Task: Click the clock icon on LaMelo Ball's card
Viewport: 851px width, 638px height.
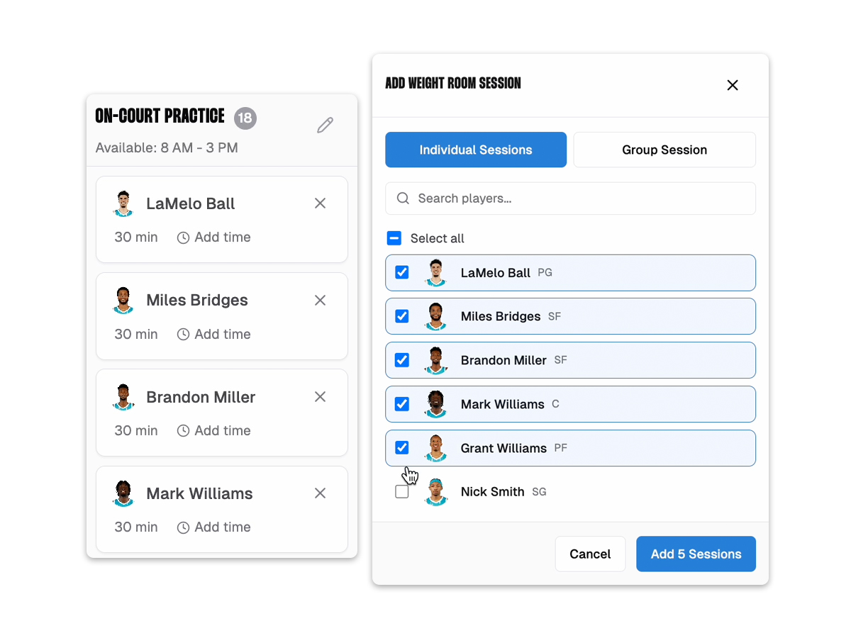Action: coord(183,237)
